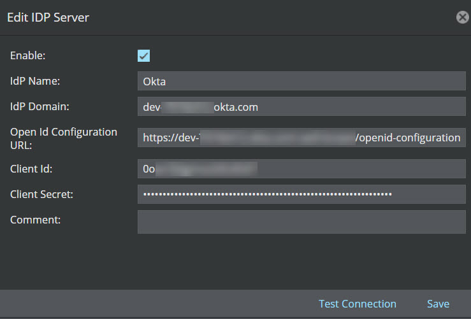
Task: Focus the IdP Domain input field
Action: click(x=301, y=106)
